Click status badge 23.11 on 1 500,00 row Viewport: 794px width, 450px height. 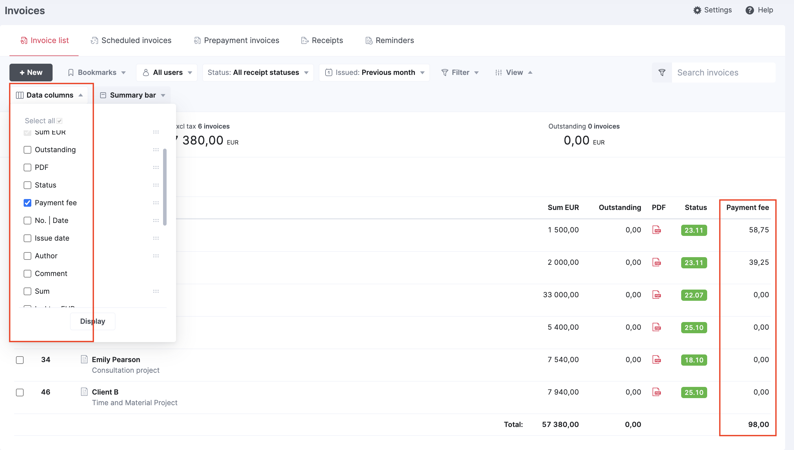(x=694, y=230)
